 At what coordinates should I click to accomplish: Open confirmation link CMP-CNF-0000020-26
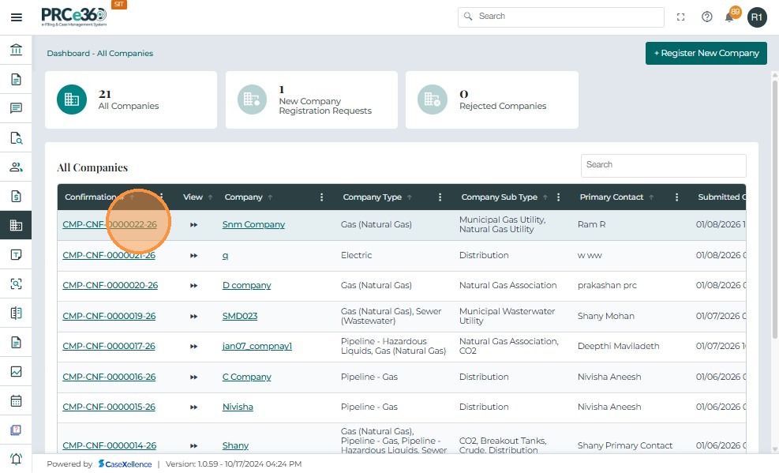click(110, 286)
